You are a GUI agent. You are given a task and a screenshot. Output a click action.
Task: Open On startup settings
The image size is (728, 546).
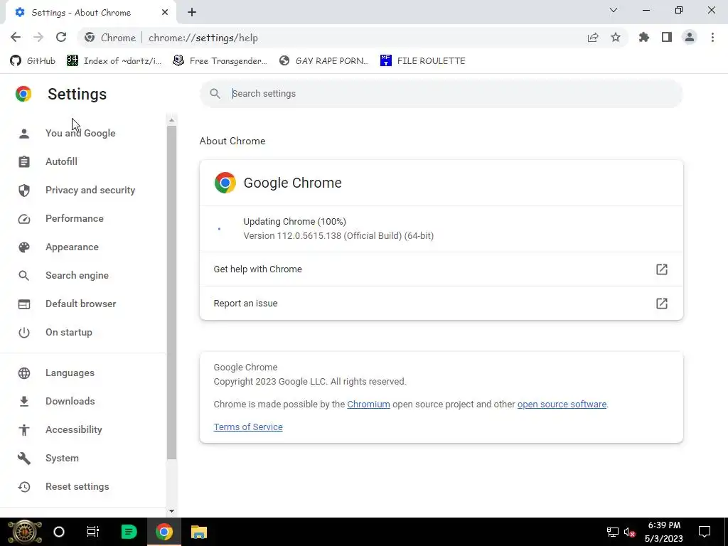[69, 333]
